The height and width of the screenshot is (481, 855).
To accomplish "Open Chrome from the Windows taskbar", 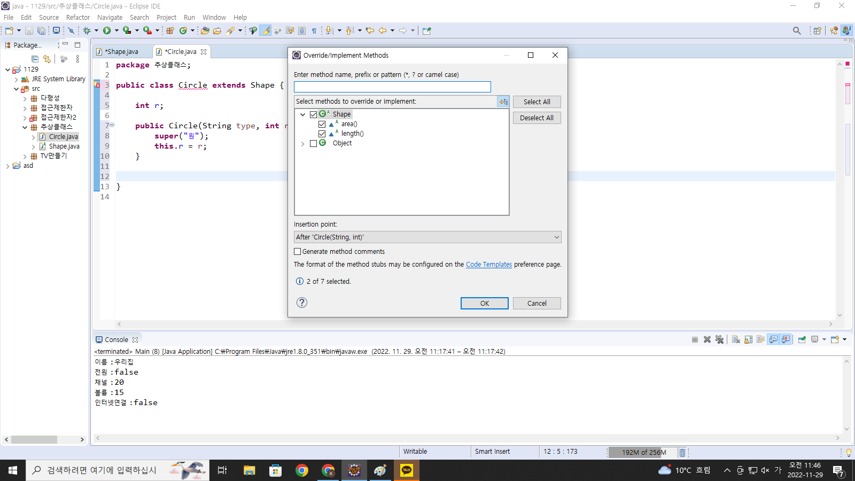I will (302, 470).
